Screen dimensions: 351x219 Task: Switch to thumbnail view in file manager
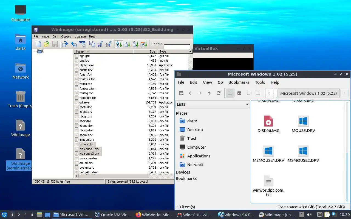239,93
